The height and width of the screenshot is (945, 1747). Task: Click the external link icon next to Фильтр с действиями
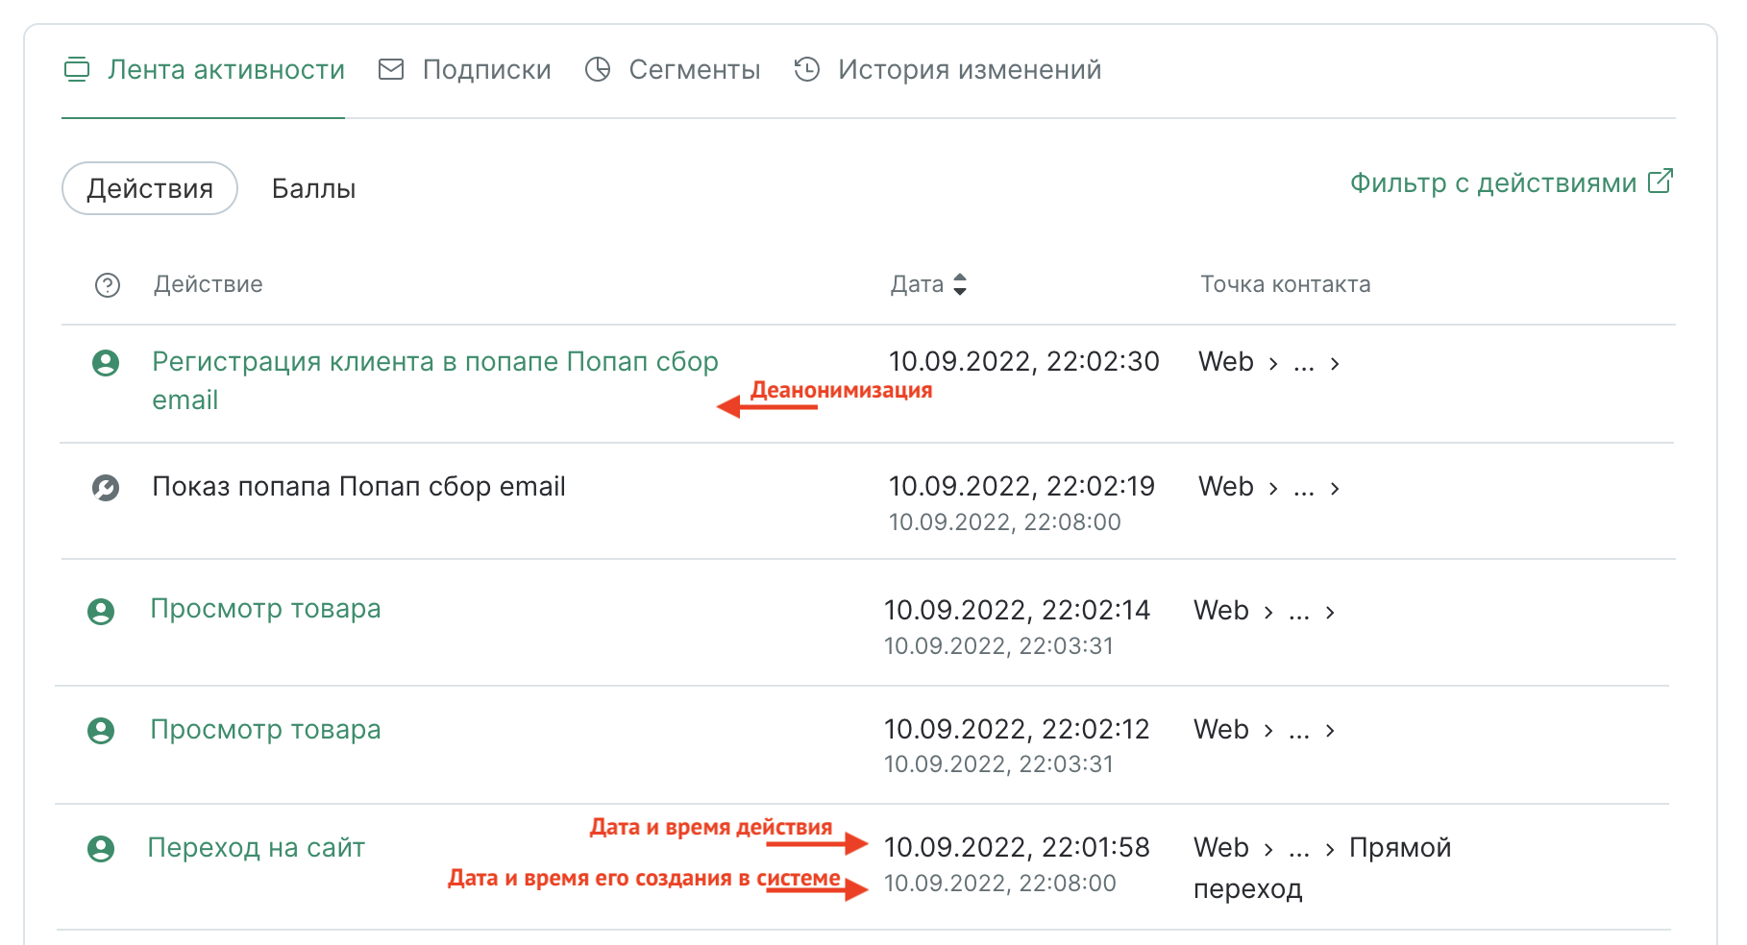coord(1661,181)
